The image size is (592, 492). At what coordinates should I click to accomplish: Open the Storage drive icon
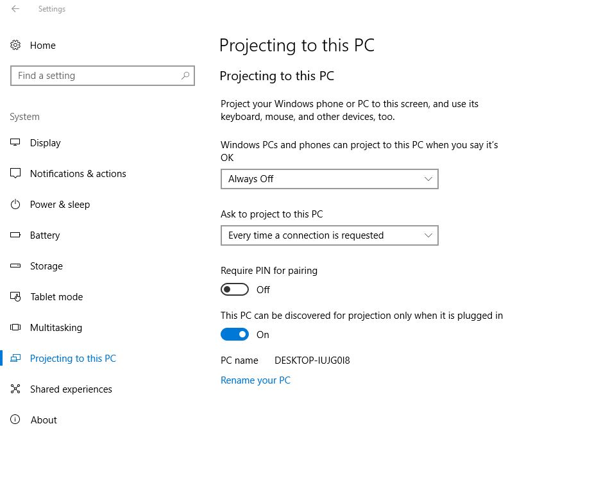(x=15, y=266)
